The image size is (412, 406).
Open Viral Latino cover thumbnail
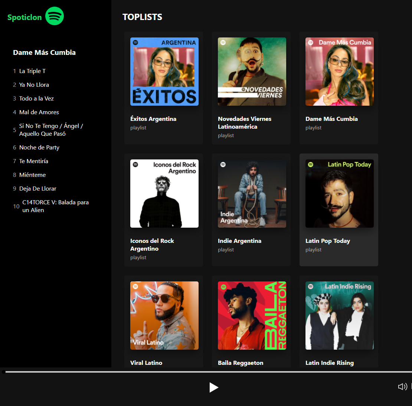(164, 316)
